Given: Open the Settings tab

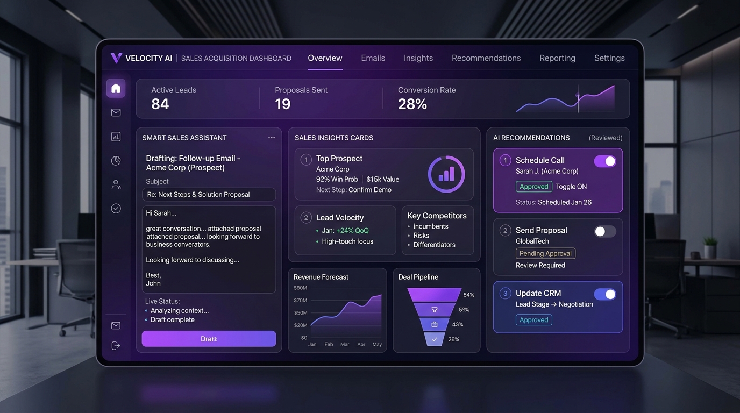Looking at the screenshot, I should 609,58.
